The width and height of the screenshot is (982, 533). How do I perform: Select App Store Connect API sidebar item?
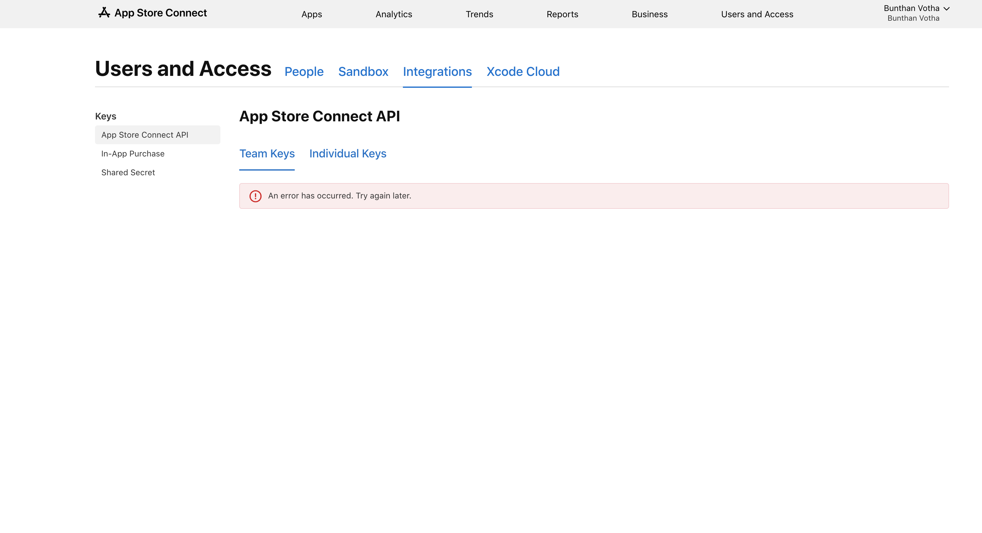(x=145, y=135)
